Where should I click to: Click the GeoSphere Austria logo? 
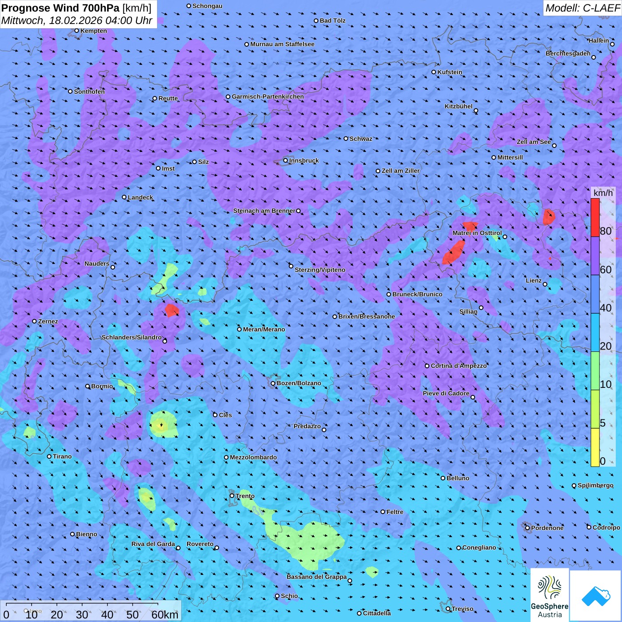[x=550, y=595]
